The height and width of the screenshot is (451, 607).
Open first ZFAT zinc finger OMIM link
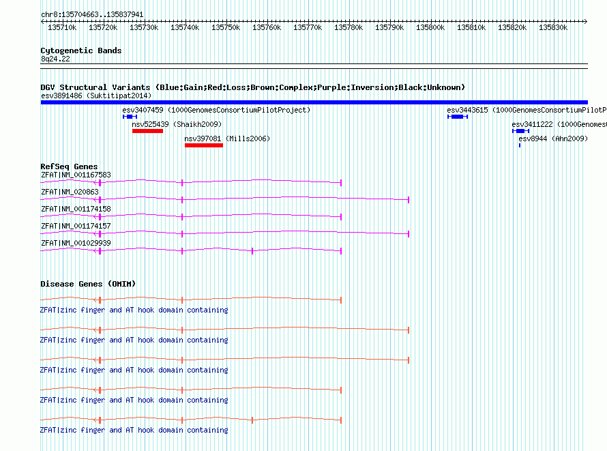point(134,310)
